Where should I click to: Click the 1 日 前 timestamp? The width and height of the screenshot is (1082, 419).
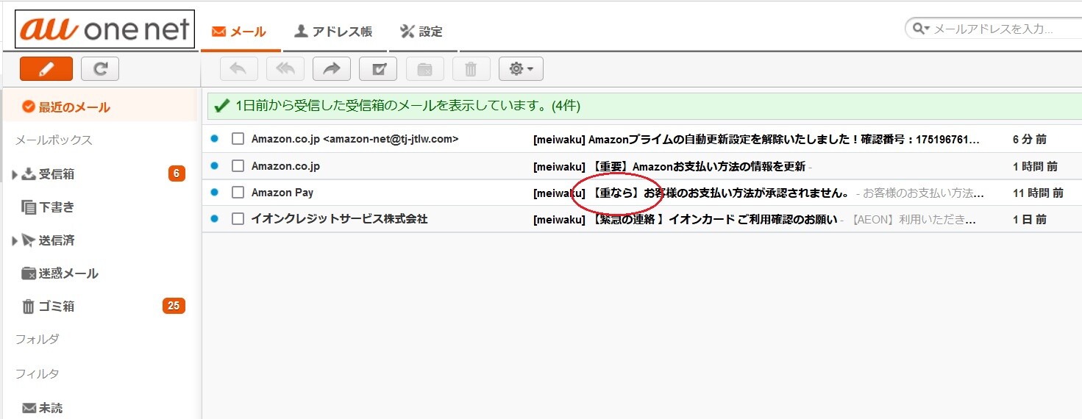[1030, 220]
